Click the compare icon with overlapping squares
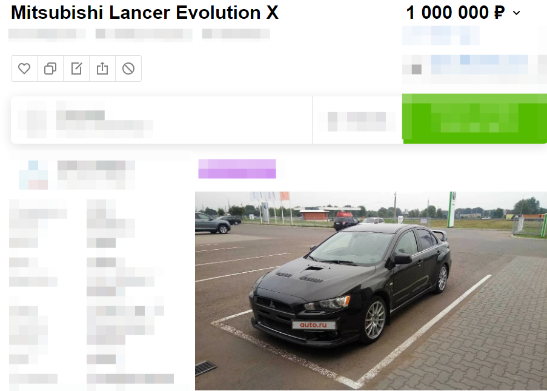547x391 pixels. [50, 69]
